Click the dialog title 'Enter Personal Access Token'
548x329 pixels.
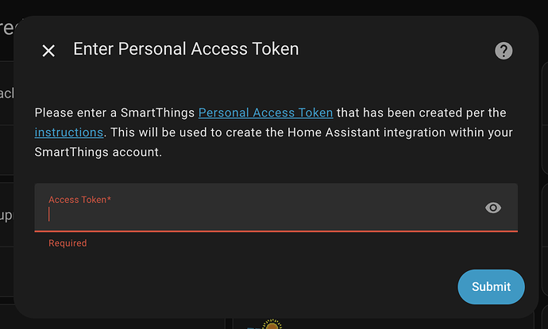click(186, 49)
